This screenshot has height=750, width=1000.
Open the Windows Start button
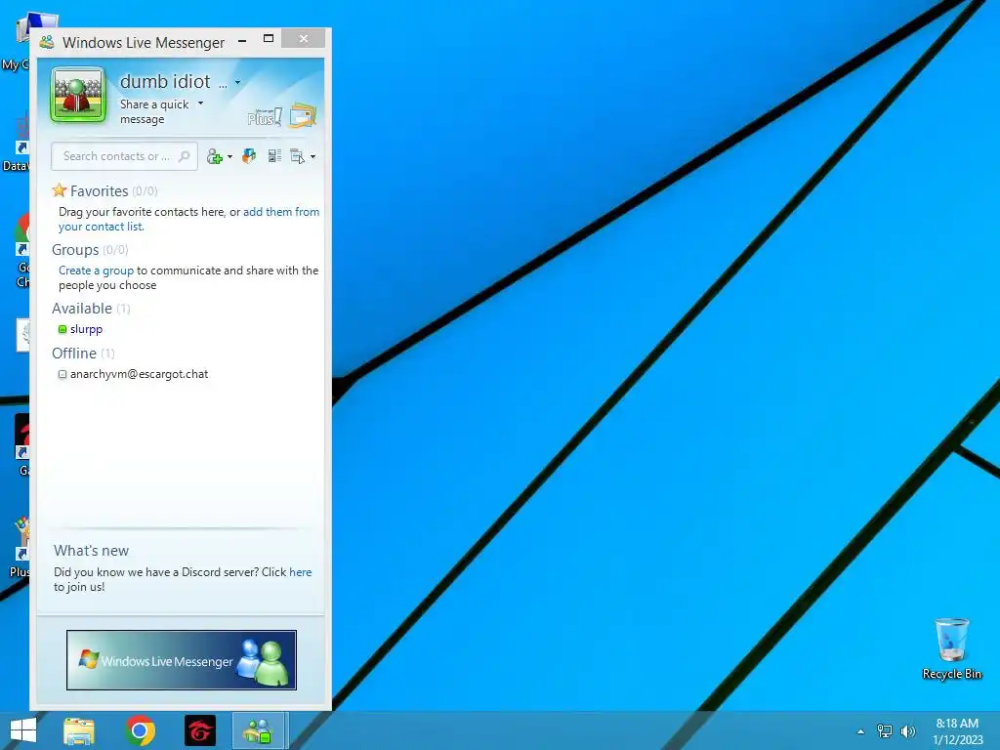tap(23, 730)
